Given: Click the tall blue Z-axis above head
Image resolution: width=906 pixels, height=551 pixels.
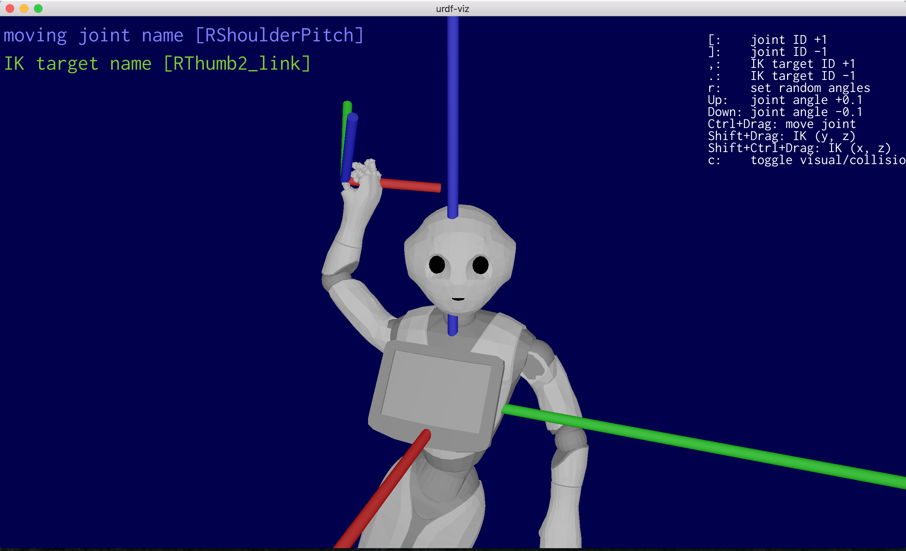Looking at the screenshot, I should point(453,110).
